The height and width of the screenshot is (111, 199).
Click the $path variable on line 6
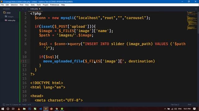pos(44,35)
